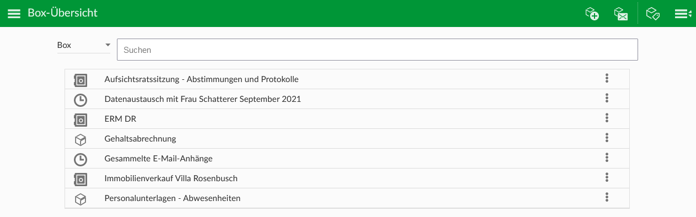Click the add new box icon
The height and width of the screenshot is (217, 696).
click(x=592, y=14)
